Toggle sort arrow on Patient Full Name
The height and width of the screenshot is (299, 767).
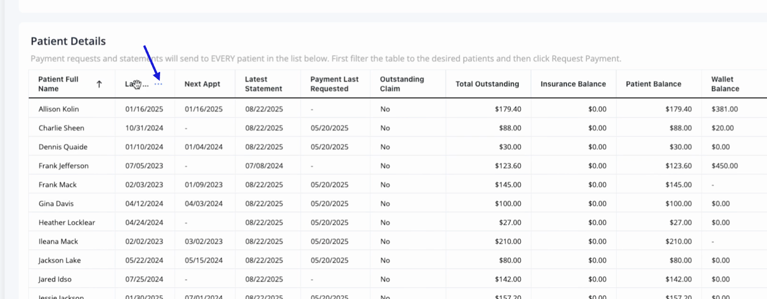click(x=99, y=84)
